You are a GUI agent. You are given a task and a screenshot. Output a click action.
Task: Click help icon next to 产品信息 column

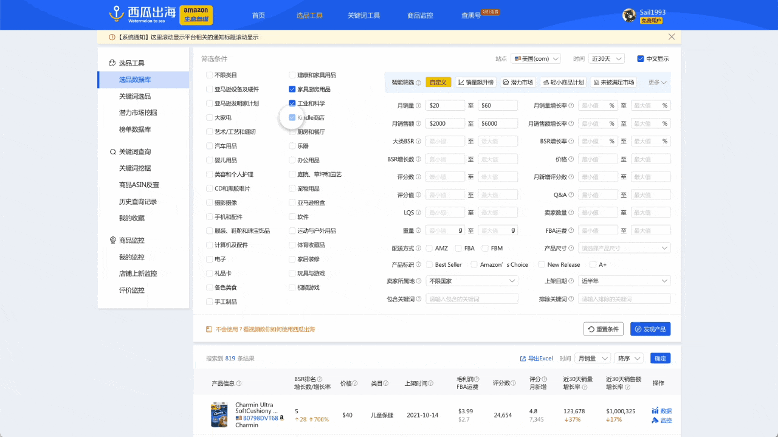(x=239, y=384)
